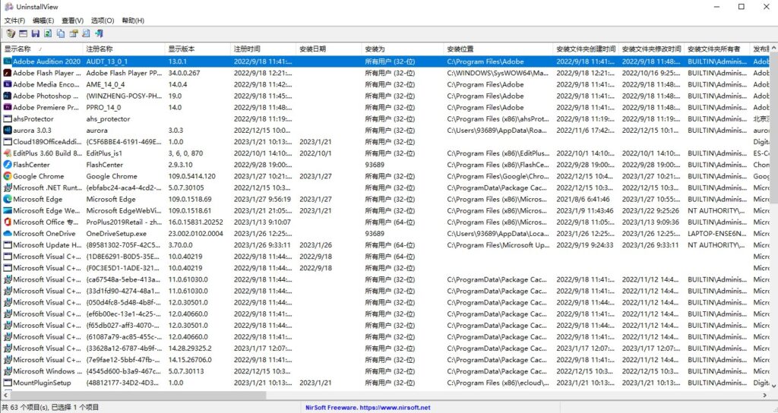The width and height of the screenshot is (778, 413).
Task: Click the Microsoft Edge row icon
Action: click(x=8, y=200)
